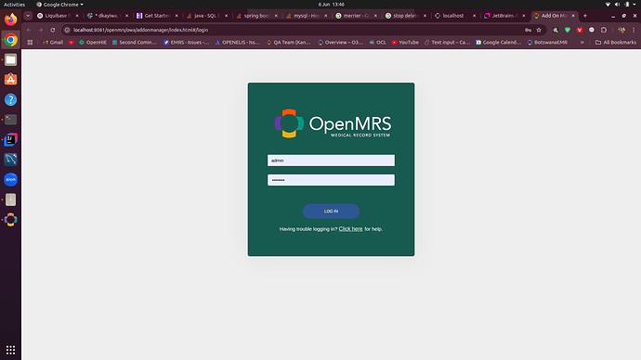Expand the tab search dropdown arrow
Viewport: 641px width, 360px height.
click(28, 16)
